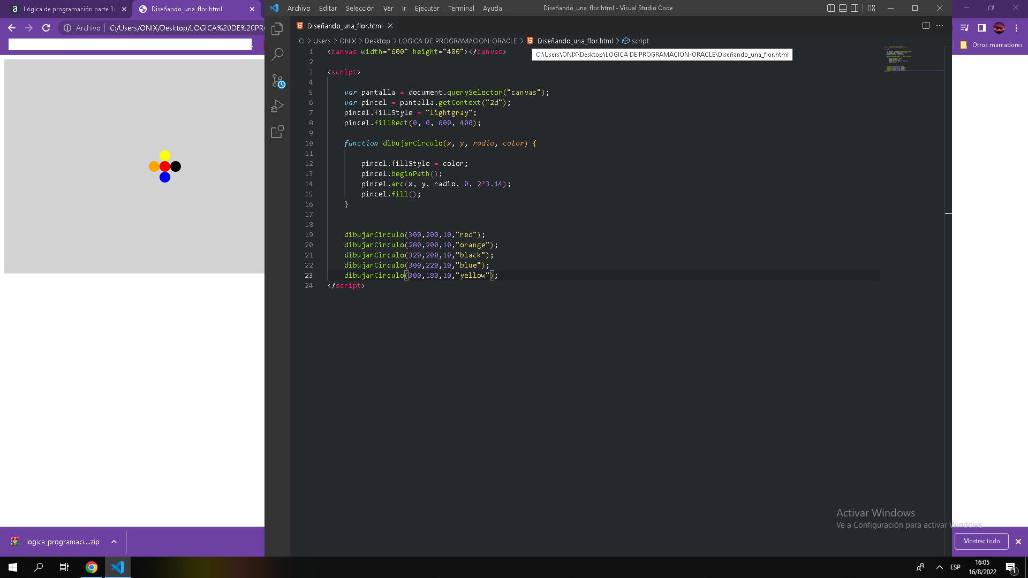Open Source Control view in activity bar
The image size is (1028, 578).
pos(277,80)
